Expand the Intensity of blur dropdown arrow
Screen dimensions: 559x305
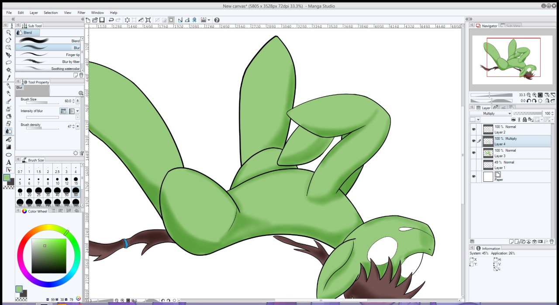pos(78,111)
